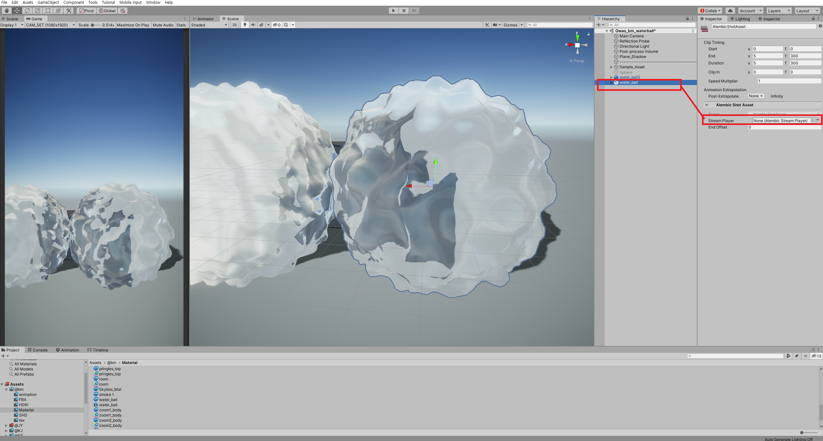823x441 pixels.
Task: Click the Pause button
Action: [x=404, y=11]
